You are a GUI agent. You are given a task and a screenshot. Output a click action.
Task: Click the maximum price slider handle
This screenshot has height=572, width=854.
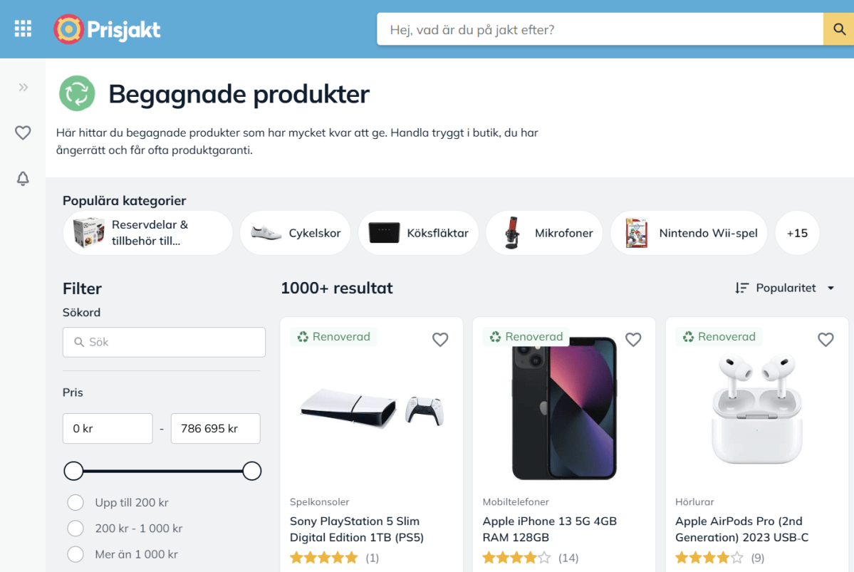coord(252,471)
